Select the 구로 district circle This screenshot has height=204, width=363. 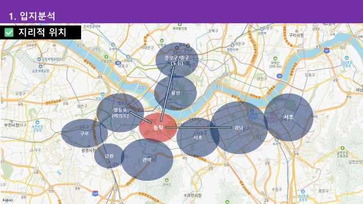[x=85, y=133]
